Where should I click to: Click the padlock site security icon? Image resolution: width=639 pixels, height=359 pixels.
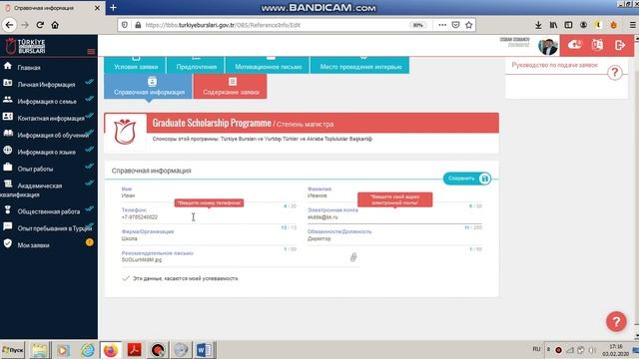pos(138,25)
